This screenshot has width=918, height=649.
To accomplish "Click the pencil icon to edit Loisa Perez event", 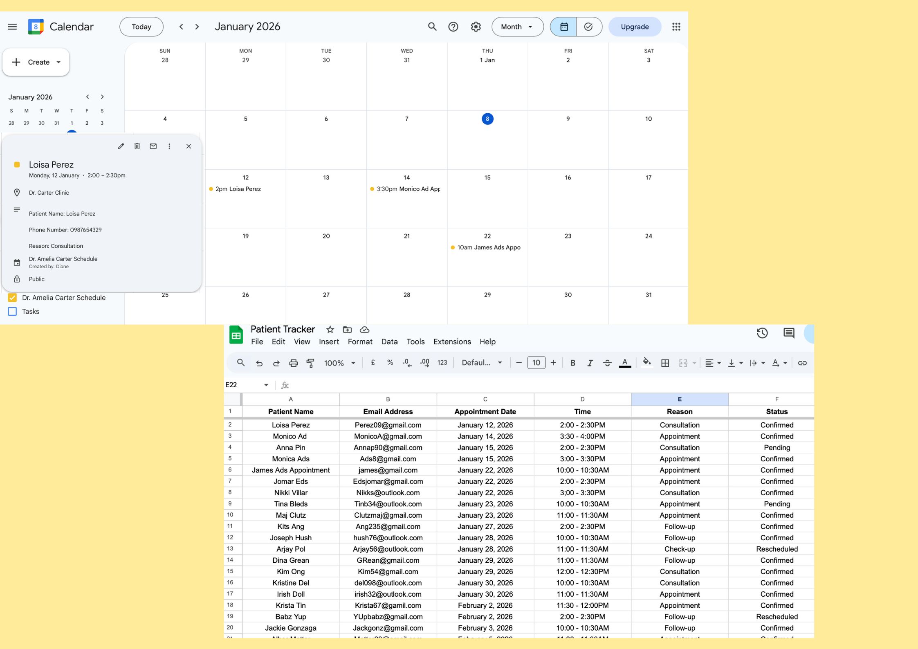I will (121, 146).
